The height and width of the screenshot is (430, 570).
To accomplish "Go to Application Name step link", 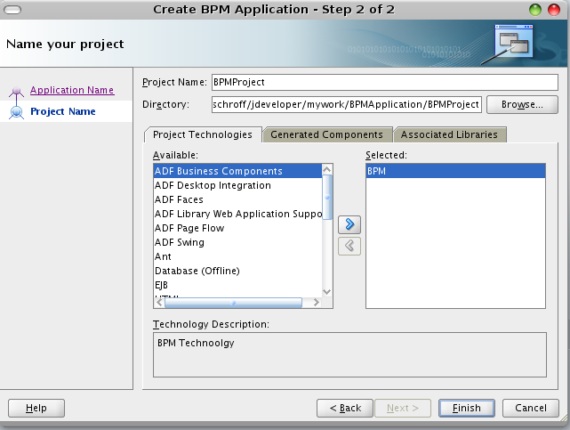I will tap(72, 90).
